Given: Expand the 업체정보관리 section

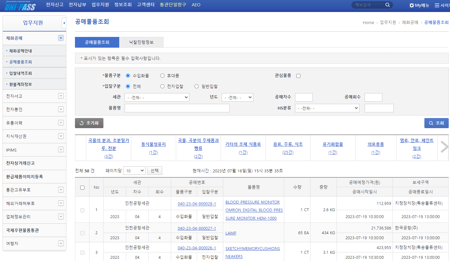Looking at the screenshot, I should click(x=61, y=217).
